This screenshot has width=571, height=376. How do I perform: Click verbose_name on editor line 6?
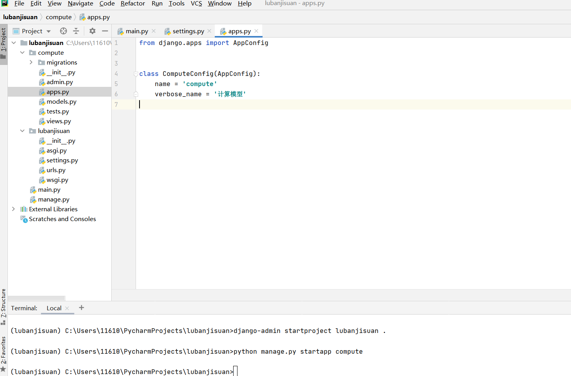[x=178, y=94]
